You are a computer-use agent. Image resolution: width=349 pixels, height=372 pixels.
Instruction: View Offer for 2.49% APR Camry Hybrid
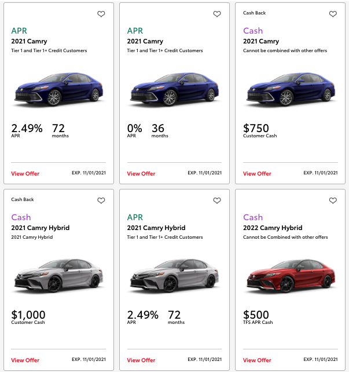click(x=141, y=360)
